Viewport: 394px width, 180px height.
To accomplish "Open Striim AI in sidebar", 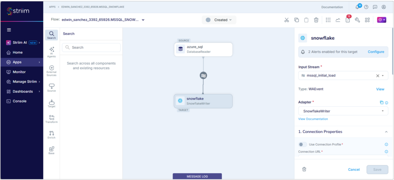I will (22, 43).
